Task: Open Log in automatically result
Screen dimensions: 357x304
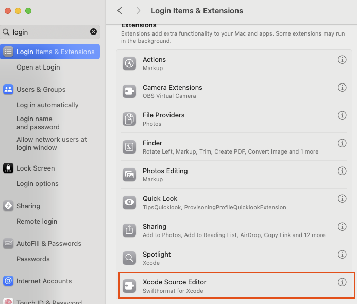Action: pyautogui.click(x=47, y=105)
